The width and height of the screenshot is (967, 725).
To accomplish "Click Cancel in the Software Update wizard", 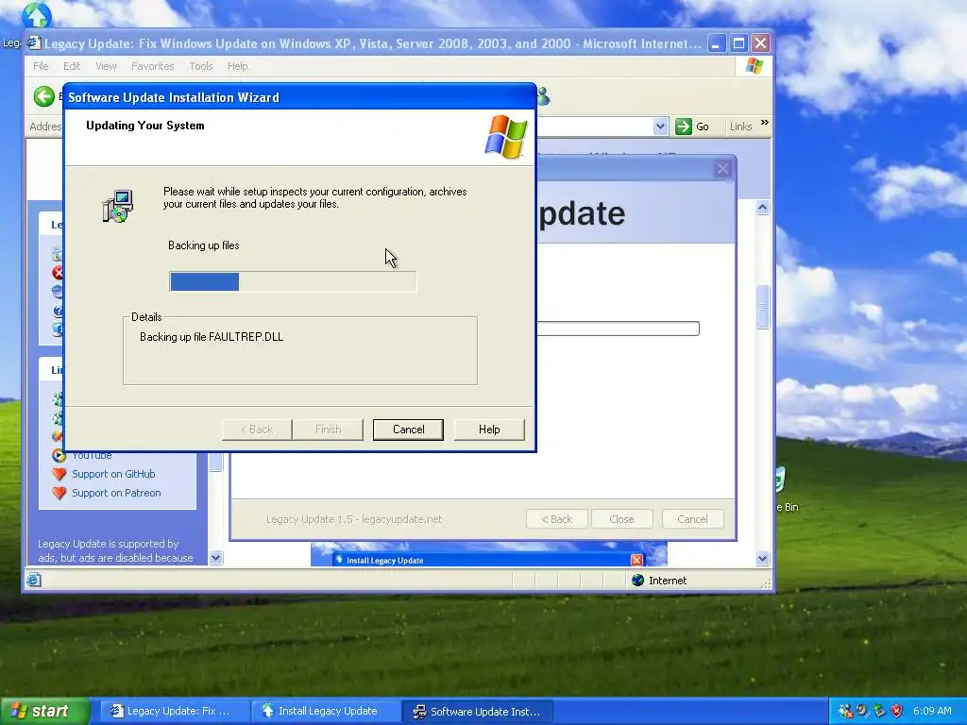I will point(408,430).
